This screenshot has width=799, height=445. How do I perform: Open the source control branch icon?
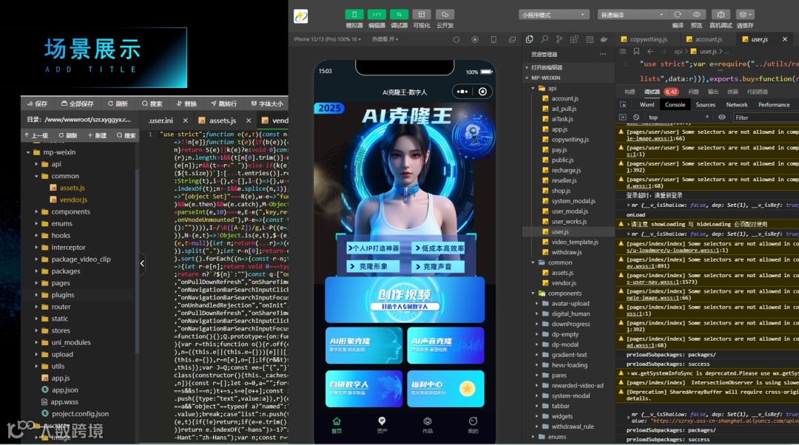(559, 39)
